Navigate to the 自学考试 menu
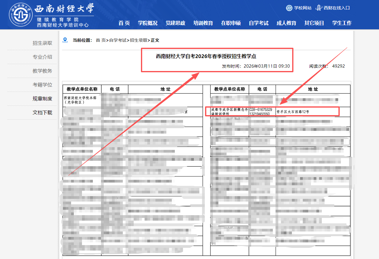379x259 pixels. point(259,23)
